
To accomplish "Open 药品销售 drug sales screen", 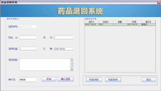I will click(x=94, y=80).
